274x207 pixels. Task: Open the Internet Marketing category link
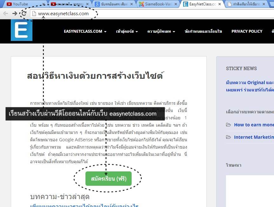[x=254, y=137]
